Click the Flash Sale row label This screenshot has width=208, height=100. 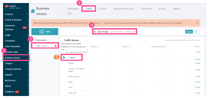click(x=72, y=93)
